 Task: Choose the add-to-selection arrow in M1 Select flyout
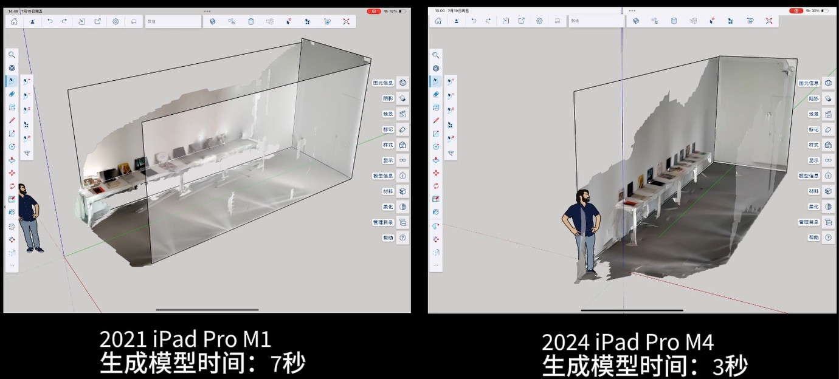point(27,80)
